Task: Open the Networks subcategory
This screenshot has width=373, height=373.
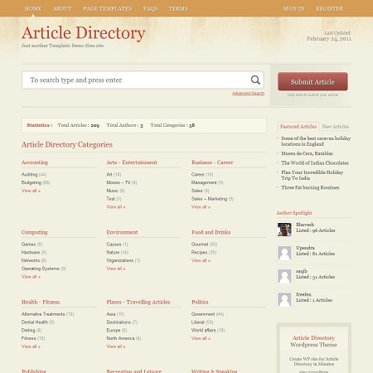Action: pyautogui.click(x=31, y=260)
